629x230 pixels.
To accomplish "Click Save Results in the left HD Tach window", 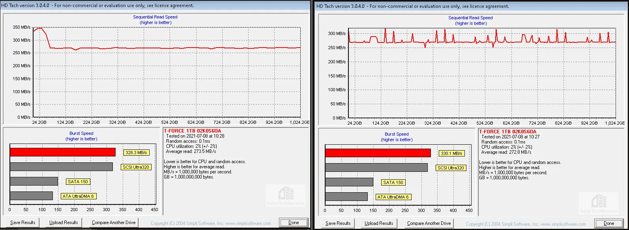I will tap(23, 223).
